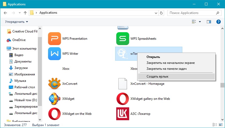This screenshot has height=128, width=225.
Task: Refresh the Applications folder view
Action: point(161,13)
